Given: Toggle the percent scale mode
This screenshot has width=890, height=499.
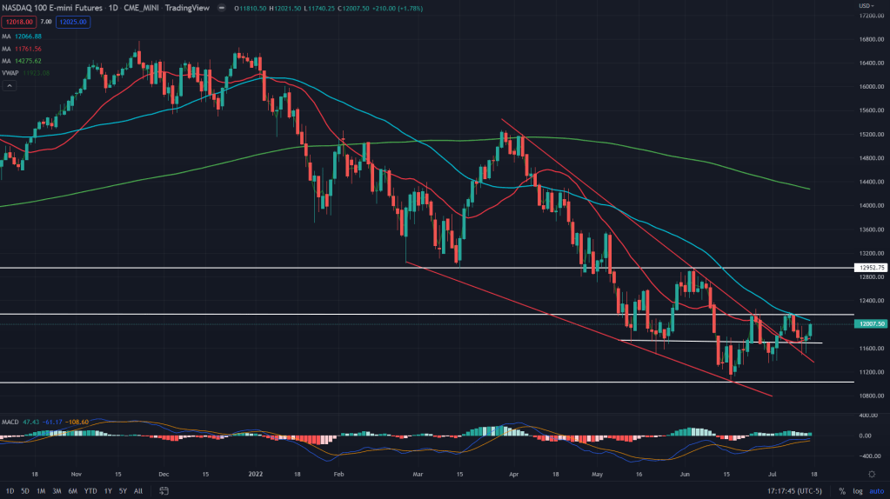Looking at the screenshot, I should [x=842, y=491].
